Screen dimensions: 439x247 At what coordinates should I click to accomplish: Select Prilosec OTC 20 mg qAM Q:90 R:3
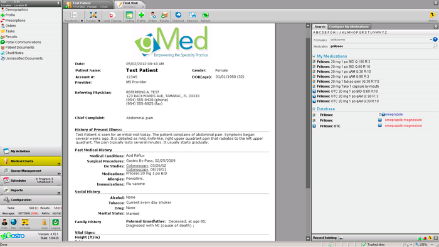(x=347, y=96)
